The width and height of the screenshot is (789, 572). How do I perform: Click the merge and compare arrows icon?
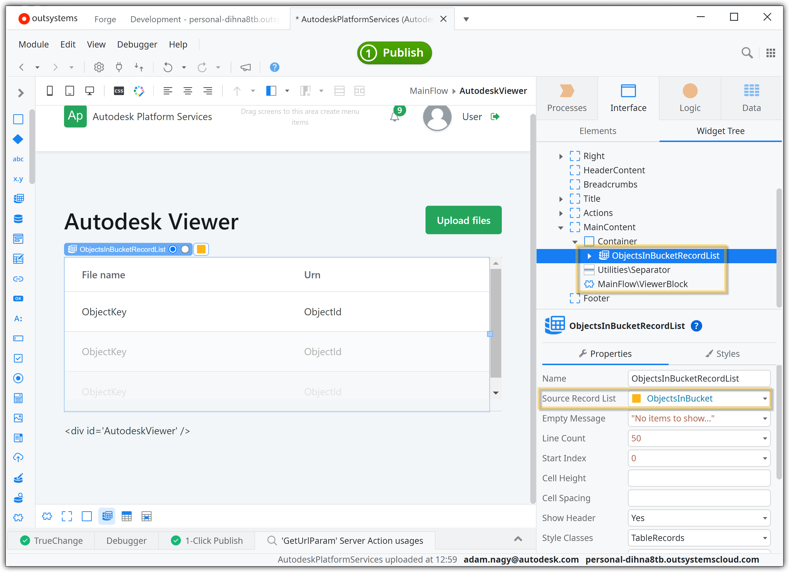click(x=139, y=67)
